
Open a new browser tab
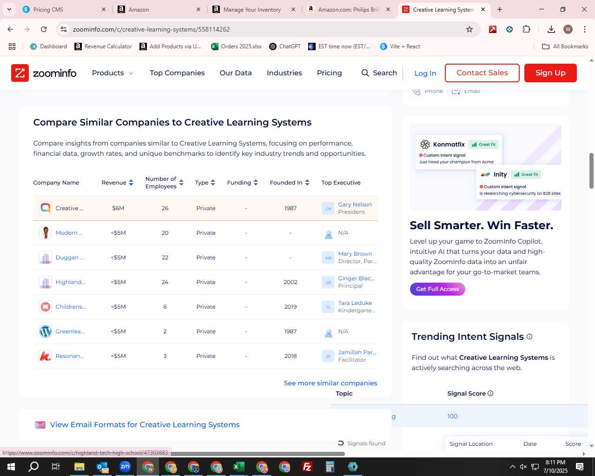pyautogui.click(x=500, y=9)
